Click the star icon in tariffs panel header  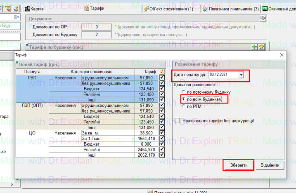point(261,47)
